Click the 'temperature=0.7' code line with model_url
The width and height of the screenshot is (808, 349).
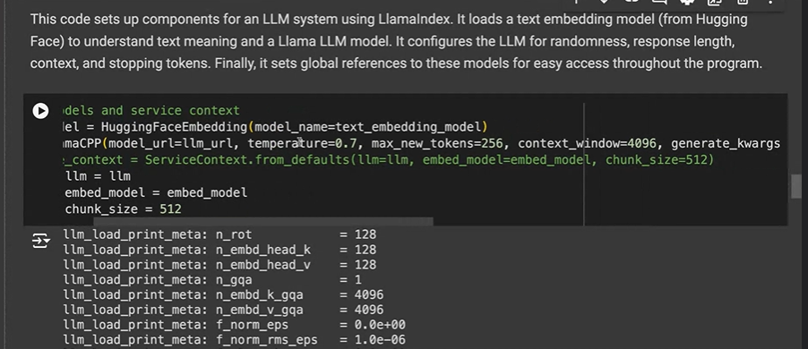pos(421,143)
